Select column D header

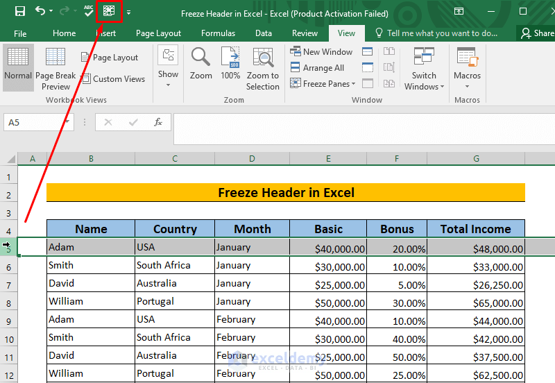pyautogui.click(x=252, y=159)
